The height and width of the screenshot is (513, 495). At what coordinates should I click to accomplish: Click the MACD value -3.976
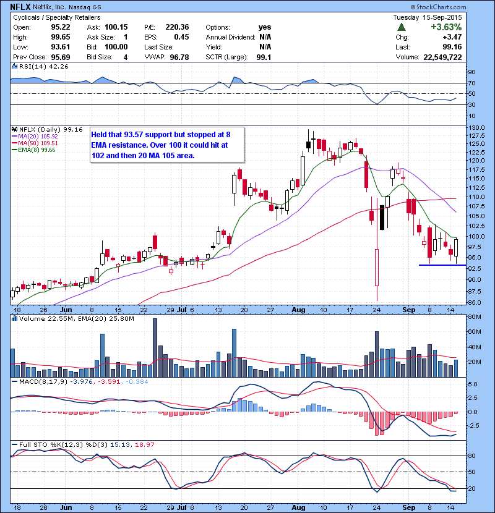pyautogui.click(x=82, y=381)
